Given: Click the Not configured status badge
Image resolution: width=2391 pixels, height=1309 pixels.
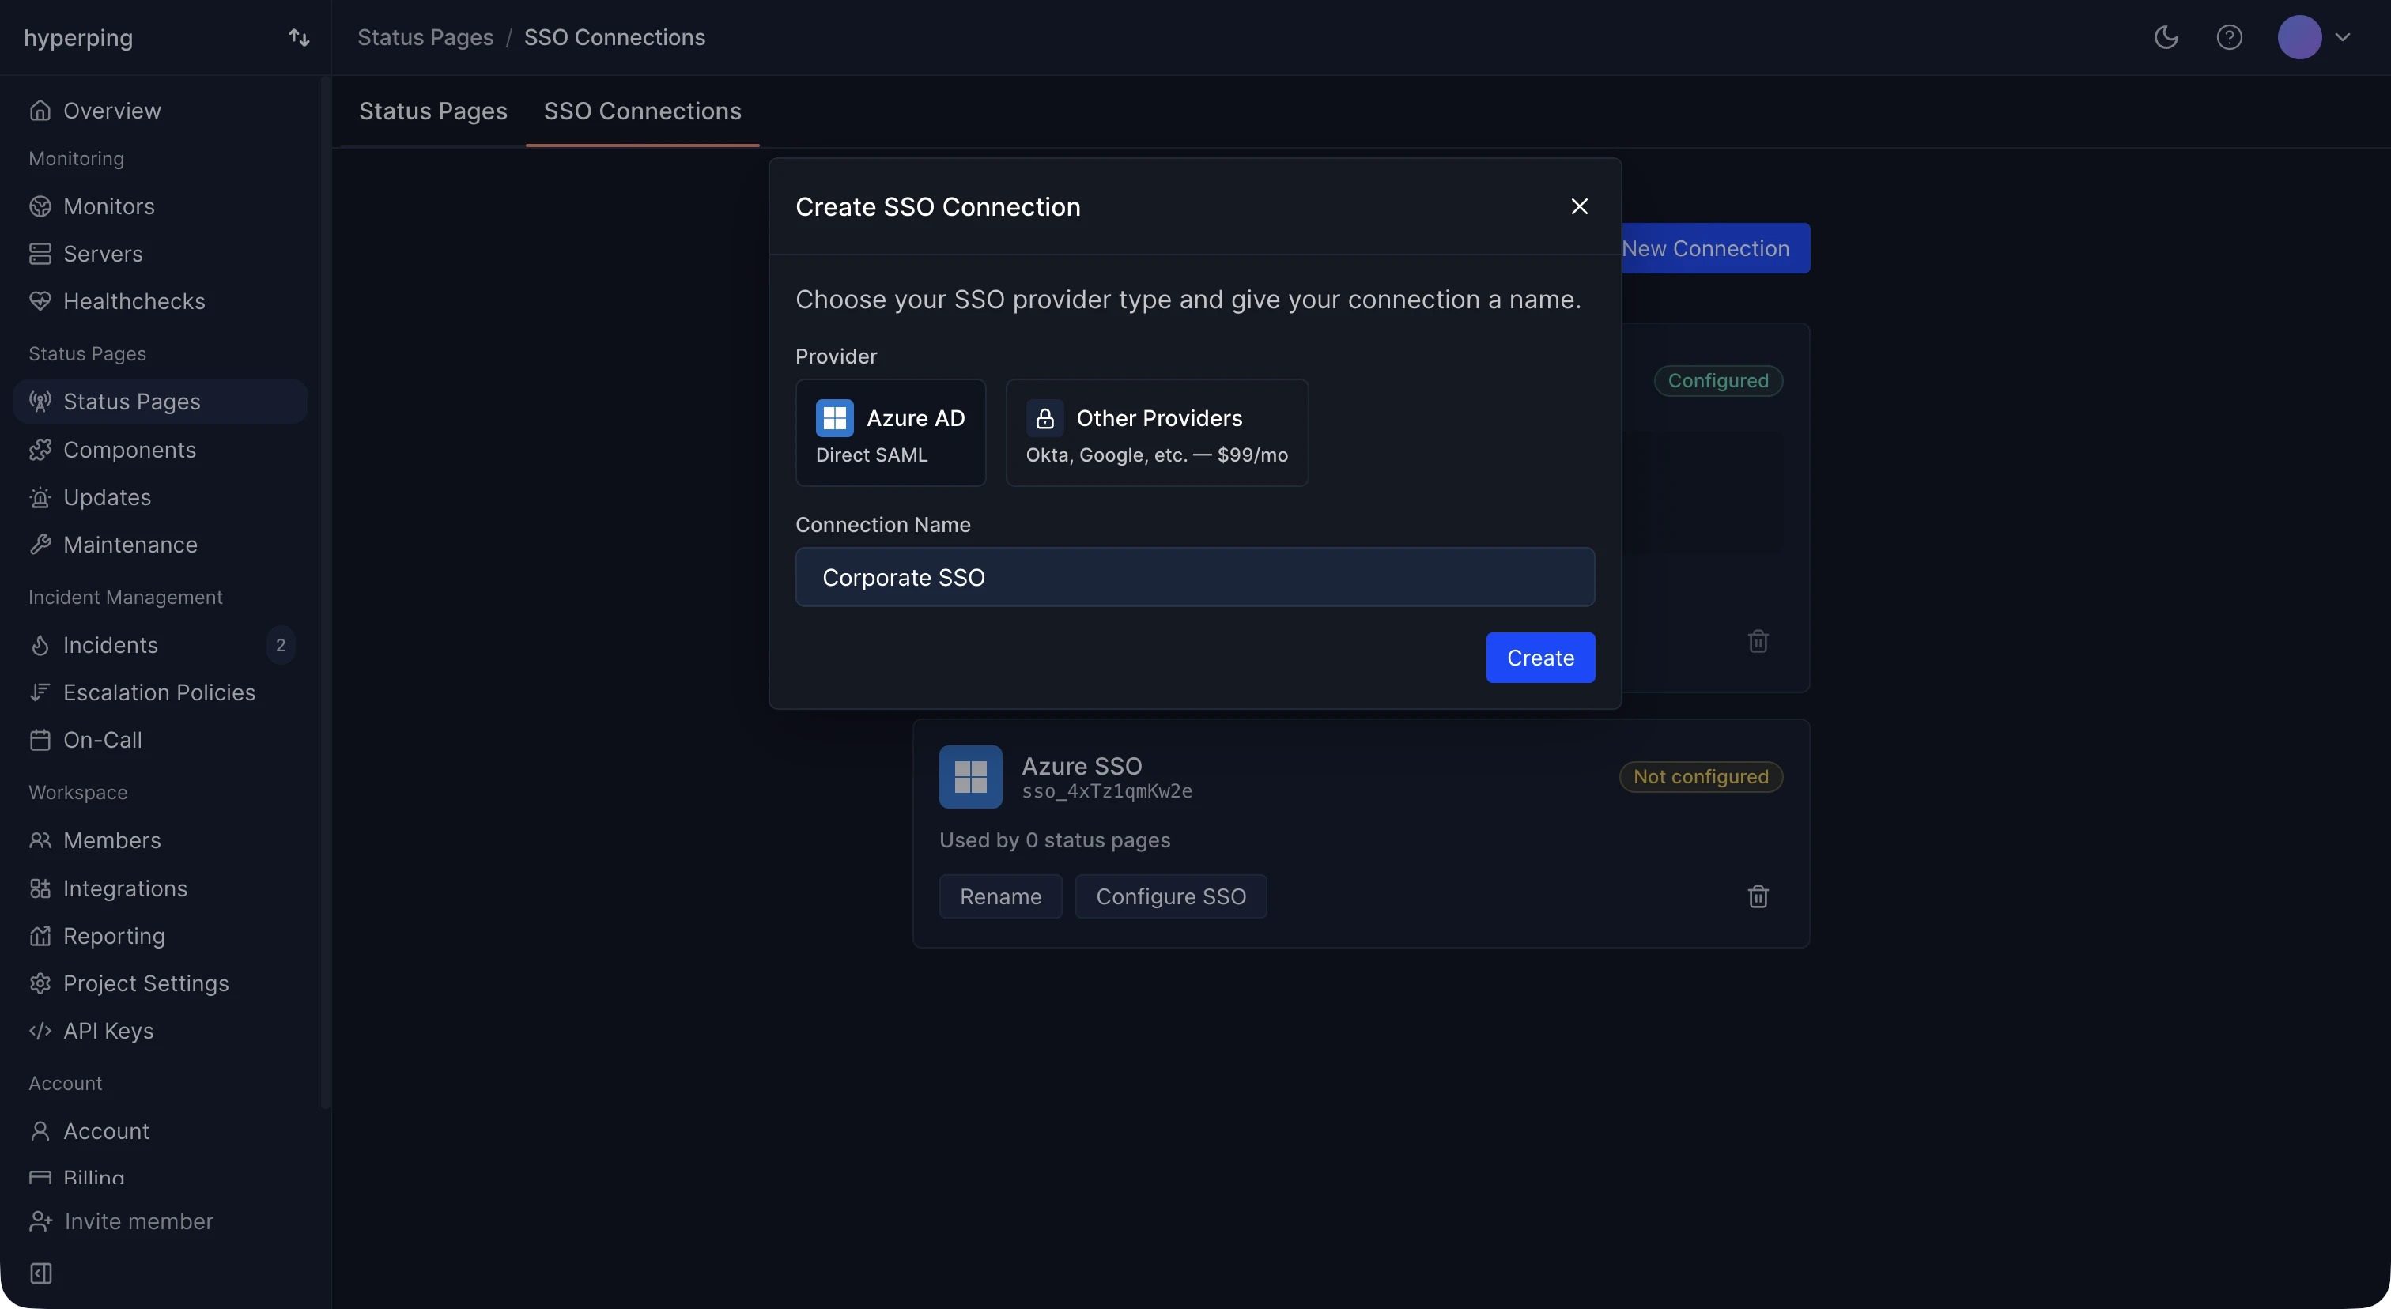Looking at the screenshot, I should click(x=1702, y=776).
